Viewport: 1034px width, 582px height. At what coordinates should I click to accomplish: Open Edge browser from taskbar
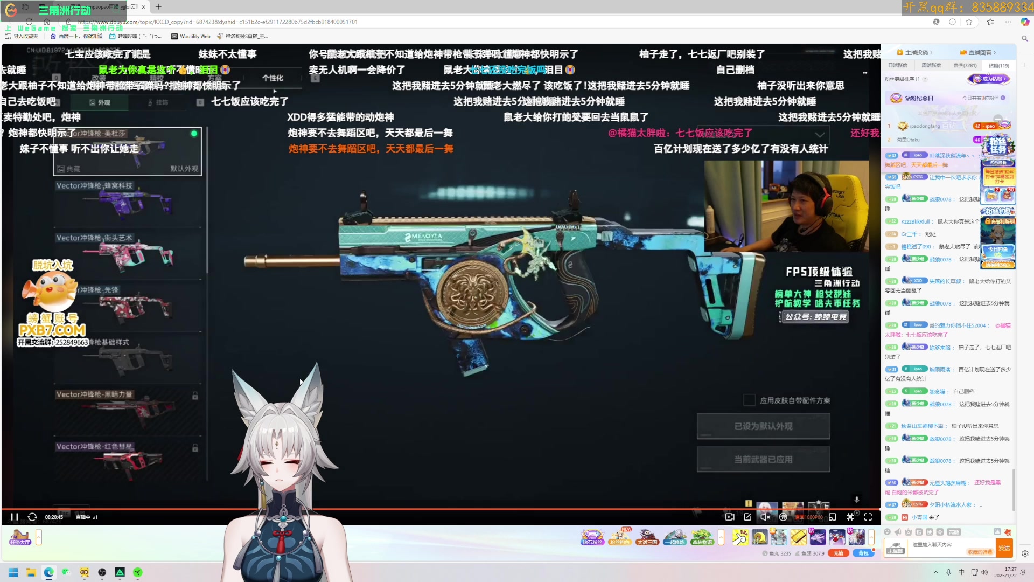coord(49,572)
